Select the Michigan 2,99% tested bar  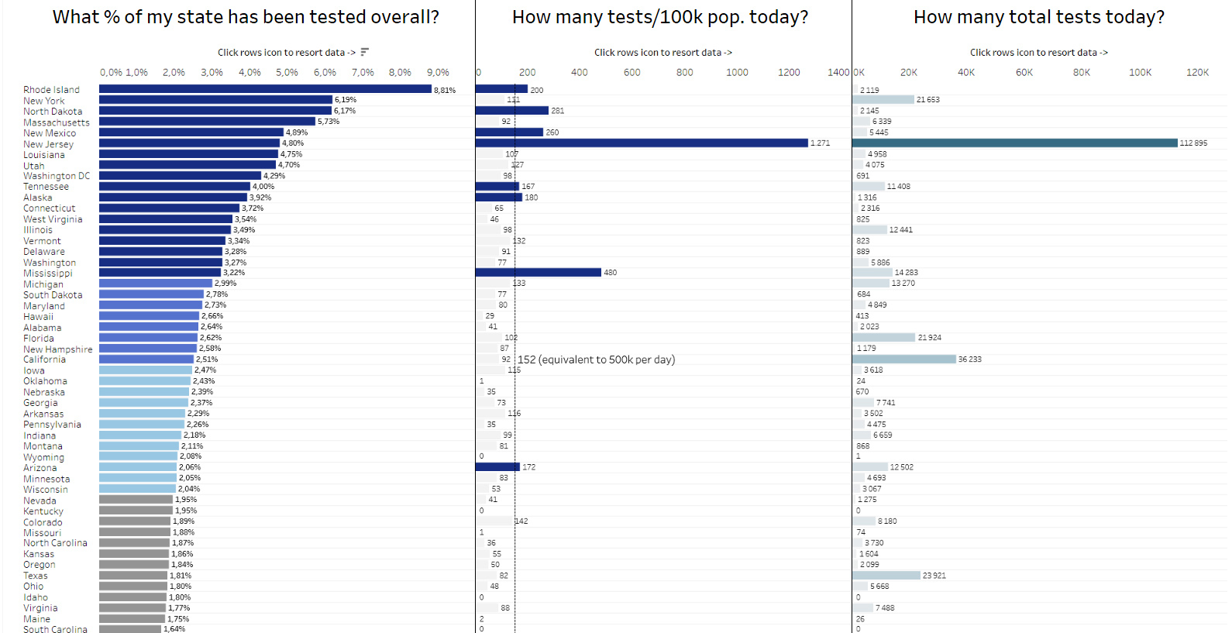tap(156, 284)
